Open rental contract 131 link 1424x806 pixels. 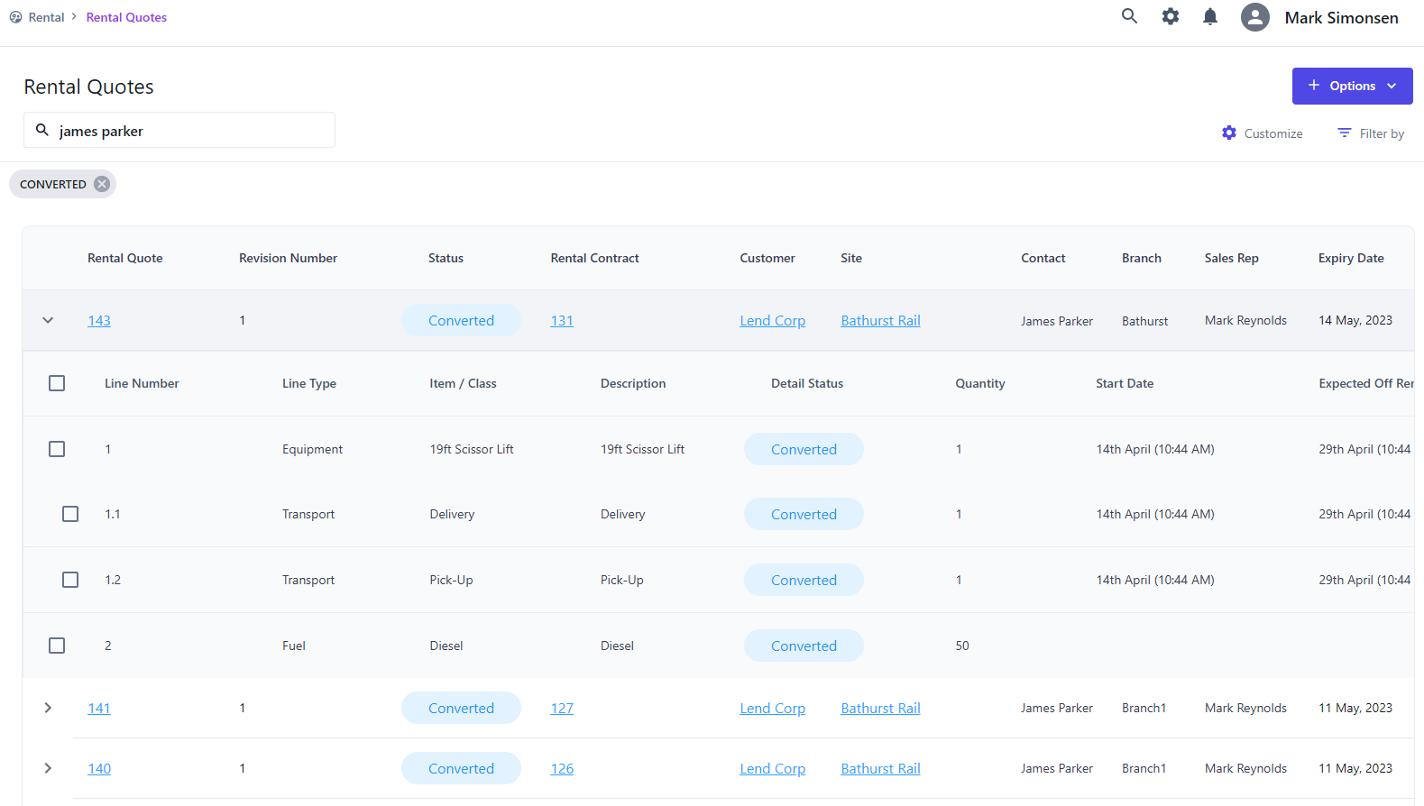coord(562,321)
